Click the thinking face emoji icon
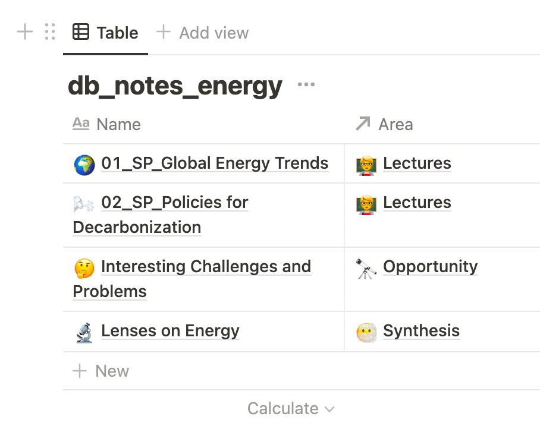540x429 pixels. click(x=84, y=268)
